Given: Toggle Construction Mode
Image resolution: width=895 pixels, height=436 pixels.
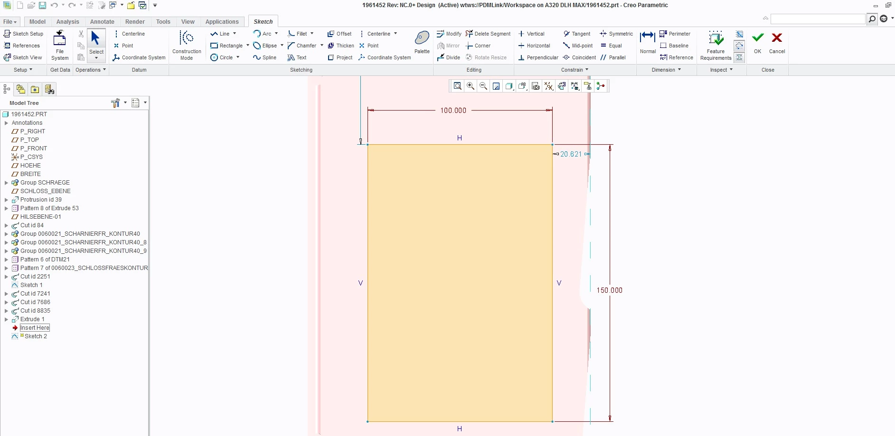Looking at the screenshot, I should [x=187, y=45].
